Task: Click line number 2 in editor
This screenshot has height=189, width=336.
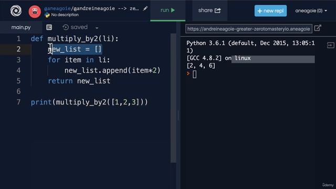Action: (x=19, y=49)
